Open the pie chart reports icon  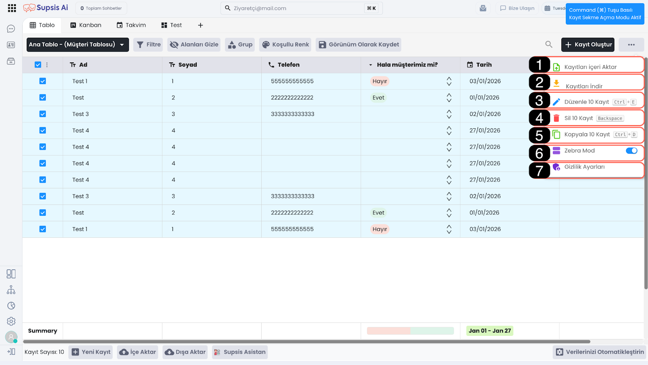click(11, 306)
